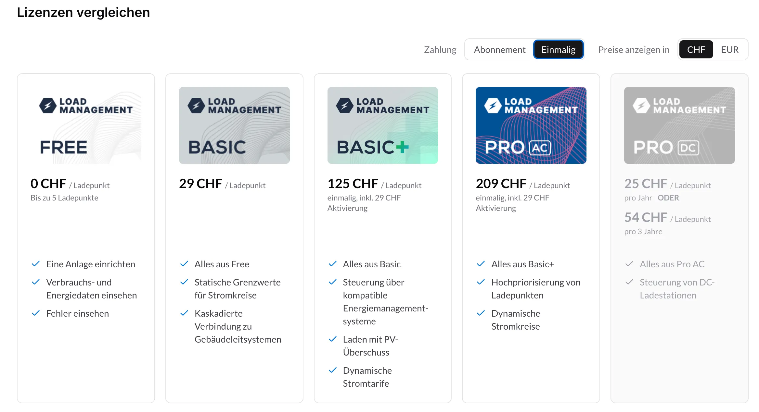This screenshot has width=759, height=412.
Task: Click the '125 CHF' price text
Action: pos(353,184)
